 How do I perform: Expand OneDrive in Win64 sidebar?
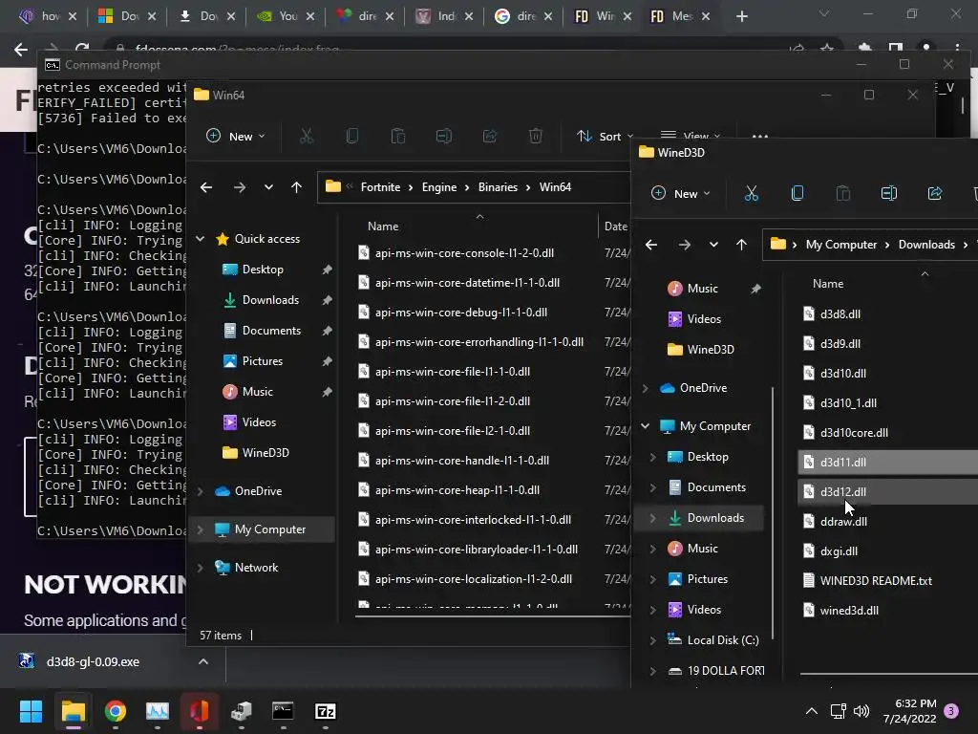tap(201, 491)
